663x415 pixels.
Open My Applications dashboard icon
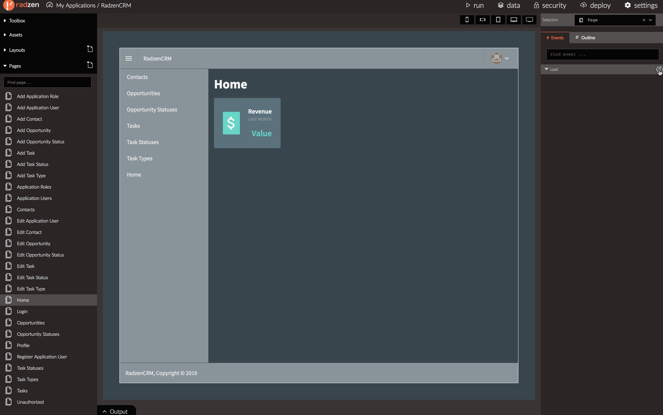[x=50, y=5]
